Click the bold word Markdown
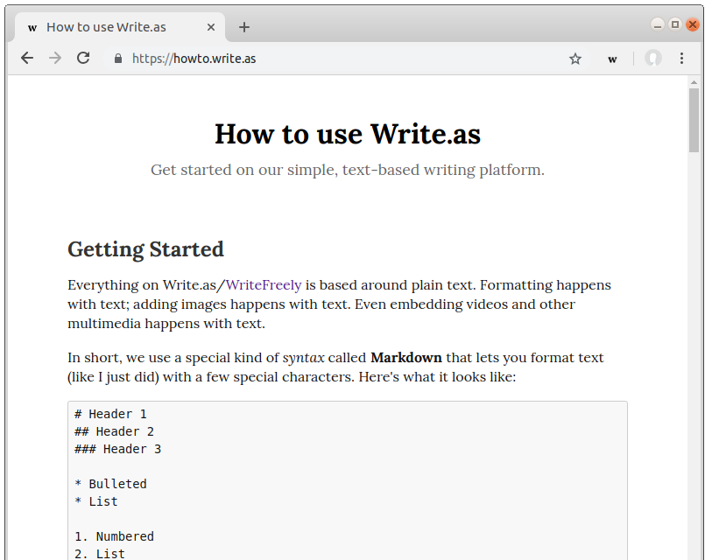Viewport: 712px width, 560px height. point(406,358)
